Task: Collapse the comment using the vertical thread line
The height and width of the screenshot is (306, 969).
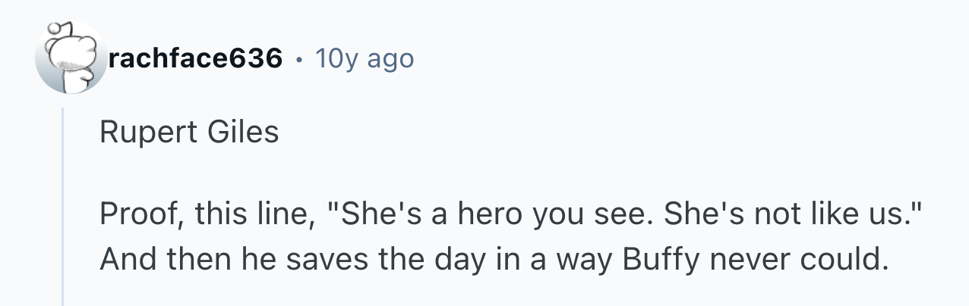Action: [63, 206]
